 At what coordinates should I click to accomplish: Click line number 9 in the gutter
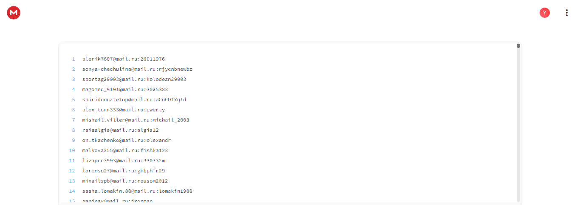coord(74,140)
